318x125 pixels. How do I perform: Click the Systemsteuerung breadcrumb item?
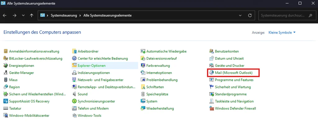click(64, 15)
